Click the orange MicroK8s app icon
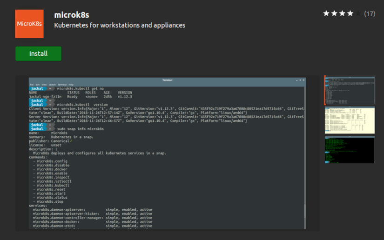Viewport: 384px width, 240px height. pos(29,24)
